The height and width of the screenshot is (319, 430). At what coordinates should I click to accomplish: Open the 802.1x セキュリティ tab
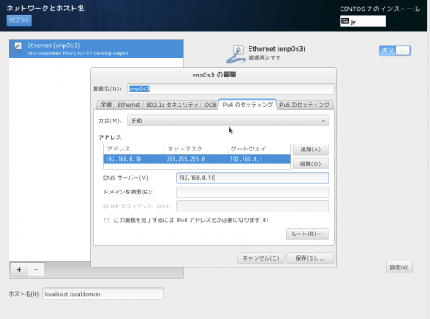pyautogui.click(x=172, y=105)
